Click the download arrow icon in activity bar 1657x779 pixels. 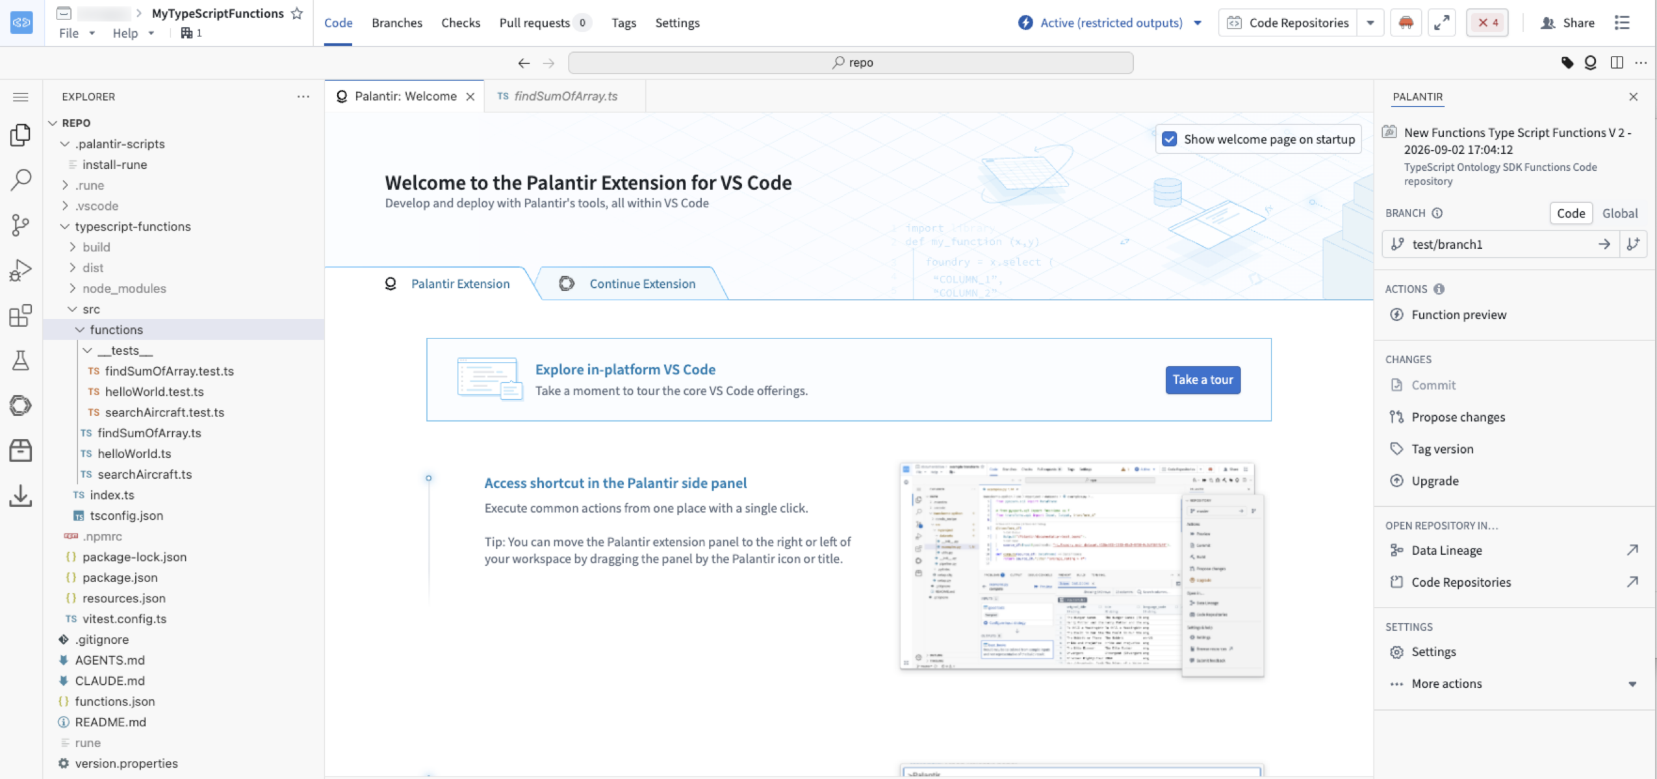coord(21,496)
